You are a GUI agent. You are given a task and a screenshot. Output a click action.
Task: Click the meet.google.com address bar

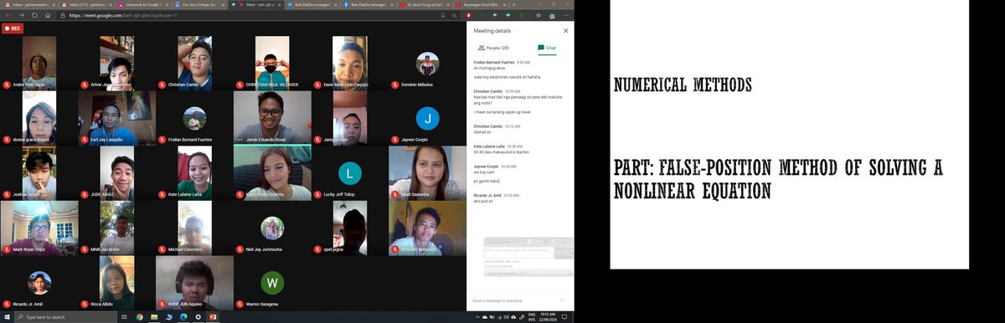point(251,15)
